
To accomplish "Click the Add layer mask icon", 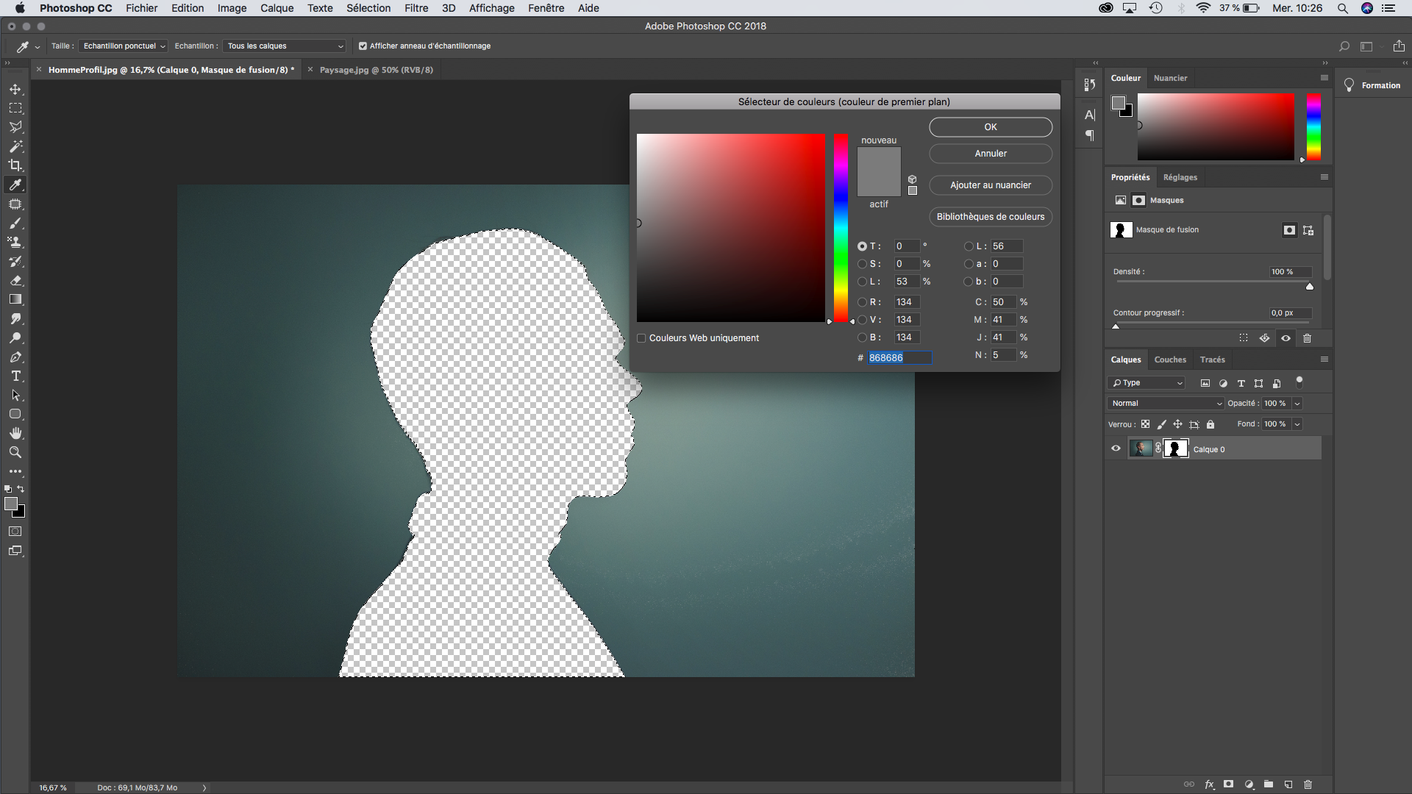I will click(x=1229, y=783).
